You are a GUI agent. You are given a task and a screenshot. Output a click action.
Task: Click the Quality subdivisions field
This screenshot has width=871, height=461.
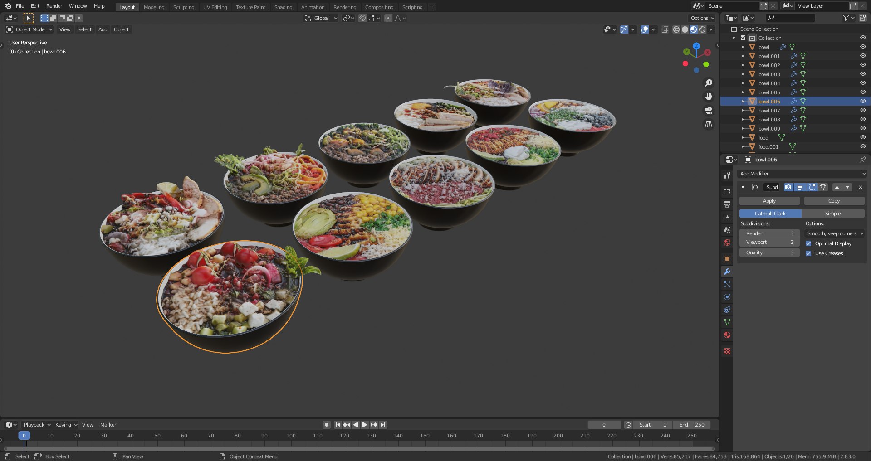769,252
